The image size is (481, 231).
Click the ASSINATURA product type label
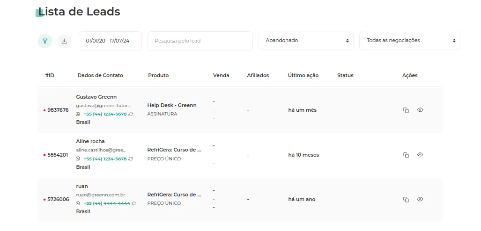pyautogui.click(x=162, y=114)
